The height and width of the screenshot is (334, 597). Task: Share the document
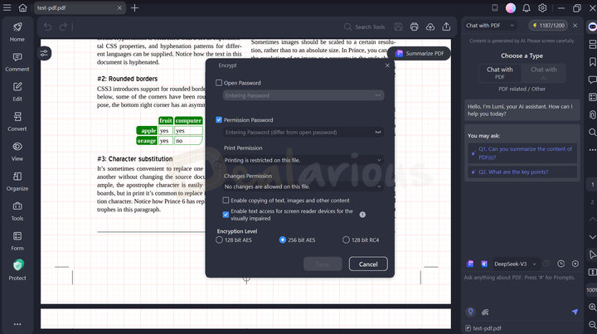[x=446, y=27]
